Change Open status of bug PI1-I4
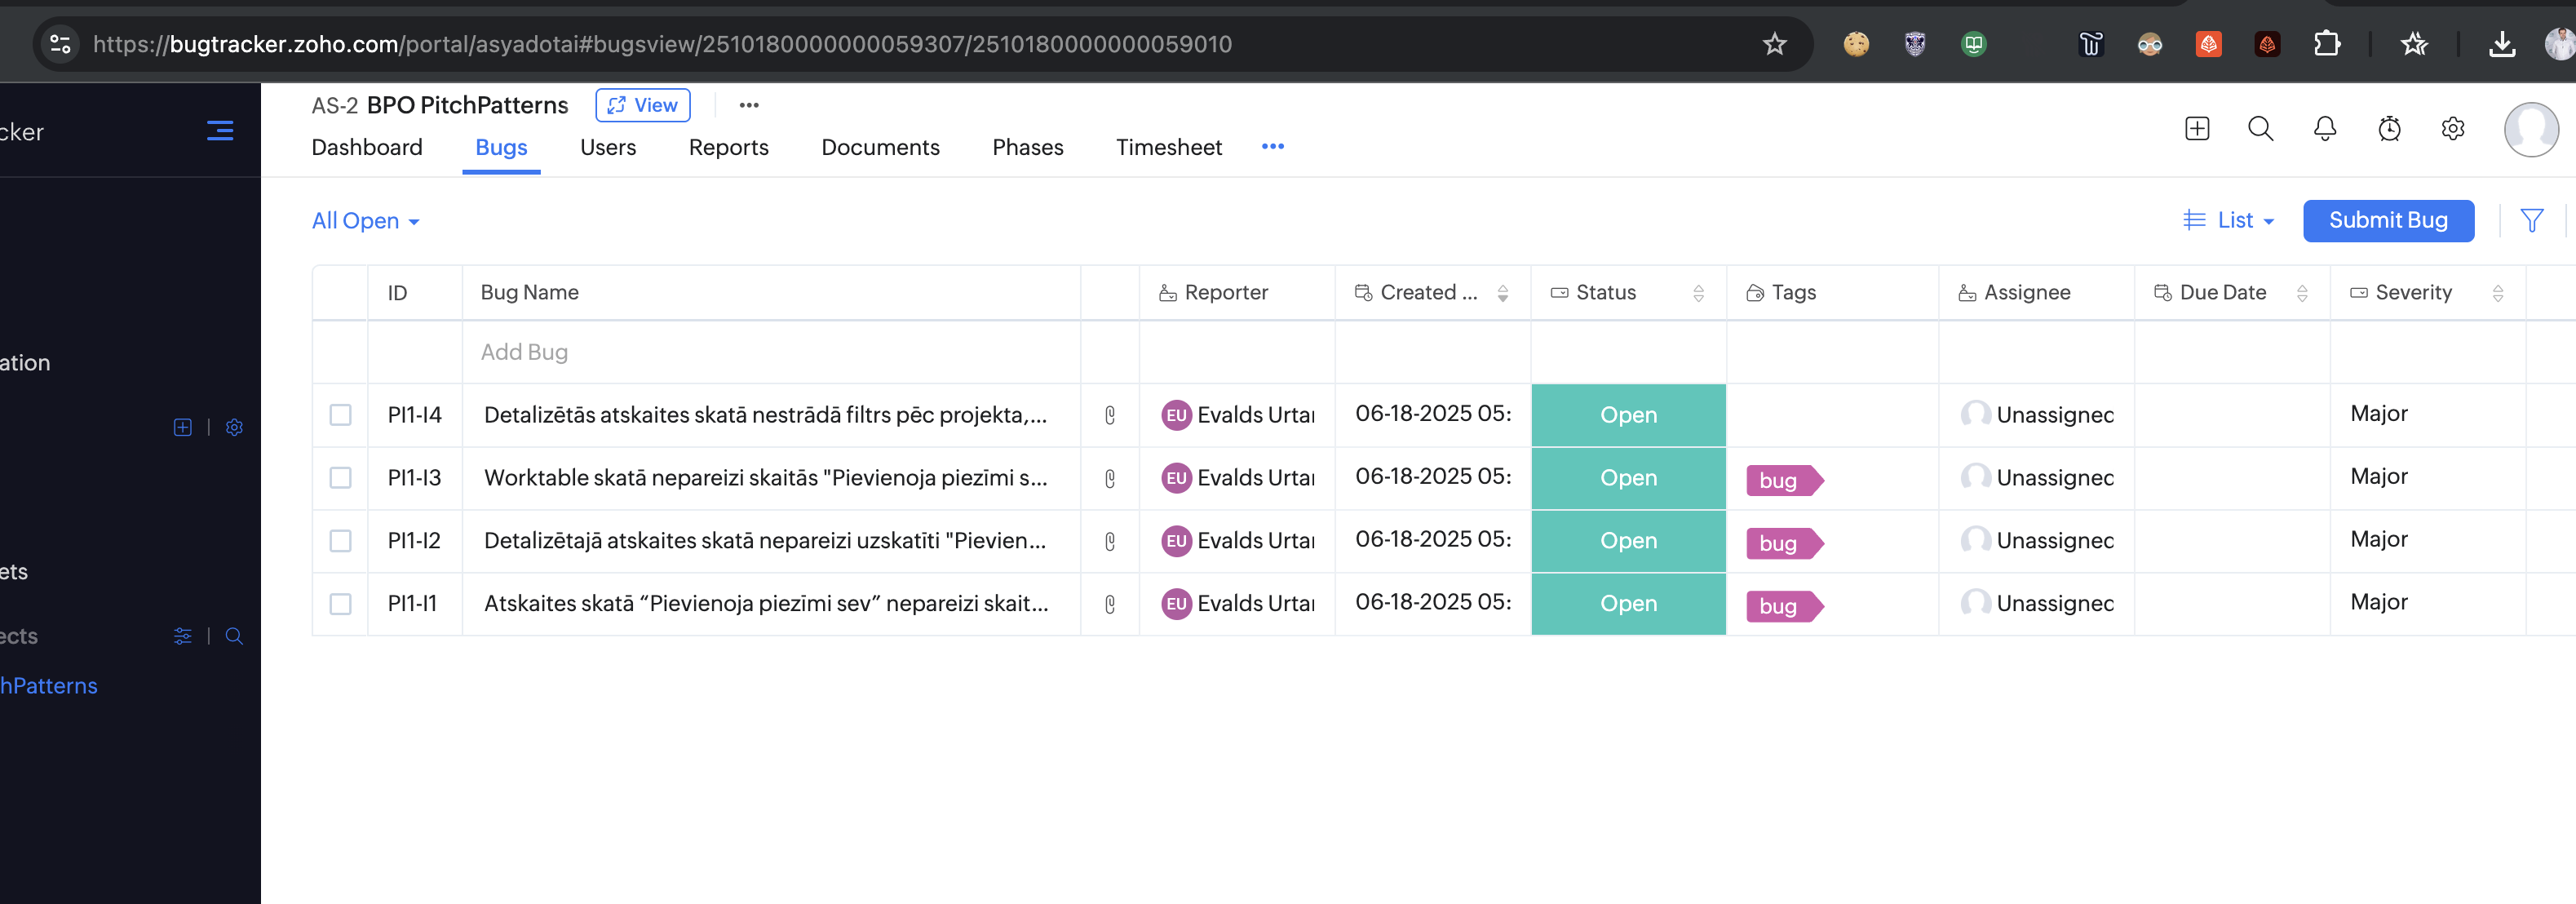This screenshot has width=2576, height=904. [x=1628, y=415]
